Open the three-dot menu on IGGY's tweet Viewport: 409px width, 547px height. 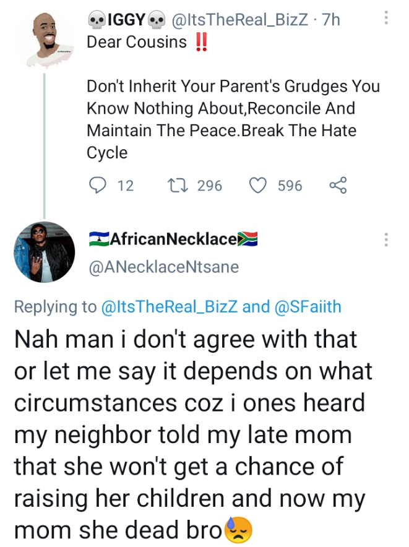click(x=387, y=17)
